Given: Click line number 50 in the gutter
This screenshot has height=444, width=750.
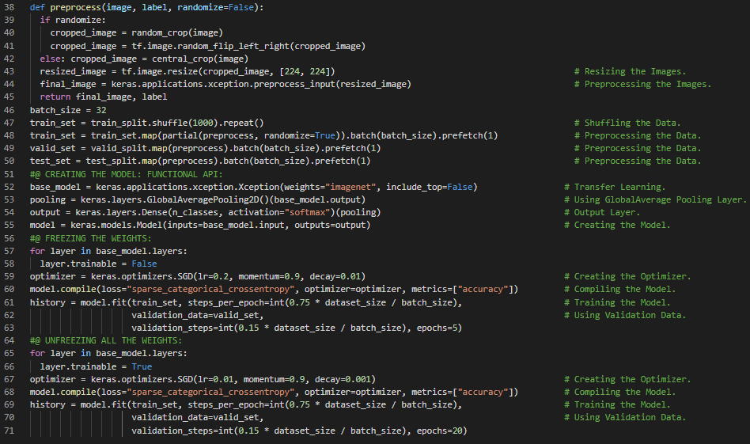Looking at the screenshot, I should pos(10,161).
